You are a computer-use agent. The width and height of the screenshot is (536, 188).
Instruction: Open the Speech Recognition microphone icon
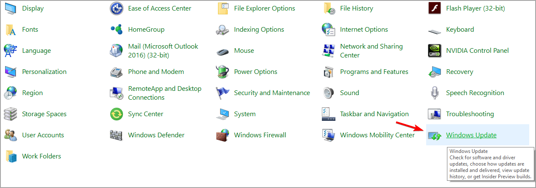click(x=435, y=93)
